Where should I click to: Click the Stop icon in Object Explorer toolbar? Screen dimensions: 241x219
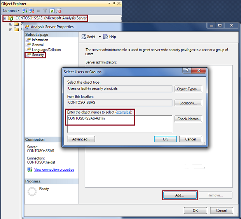38,11
